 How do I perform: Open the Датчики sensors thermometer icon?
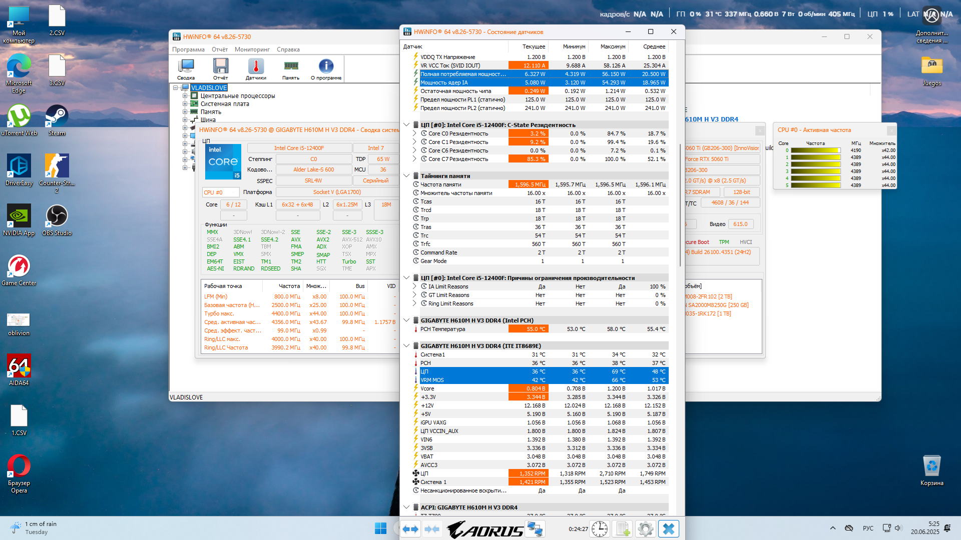coord(256,69)
